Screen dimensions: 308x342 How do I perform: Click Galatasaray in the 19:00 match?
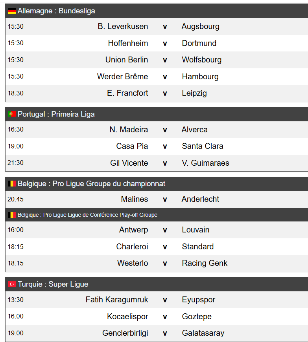(203, 333)
